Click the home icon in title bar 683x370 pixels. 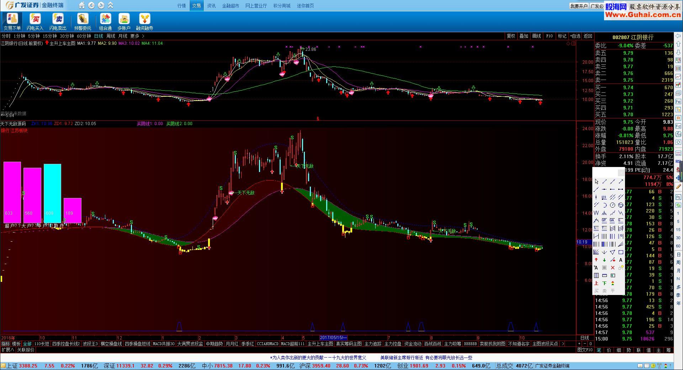[82, 5]
